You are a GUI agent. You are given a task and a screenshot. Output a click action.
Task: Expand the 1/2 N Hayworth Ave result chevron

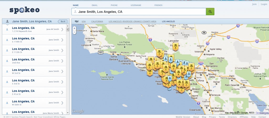pos(62,29)
